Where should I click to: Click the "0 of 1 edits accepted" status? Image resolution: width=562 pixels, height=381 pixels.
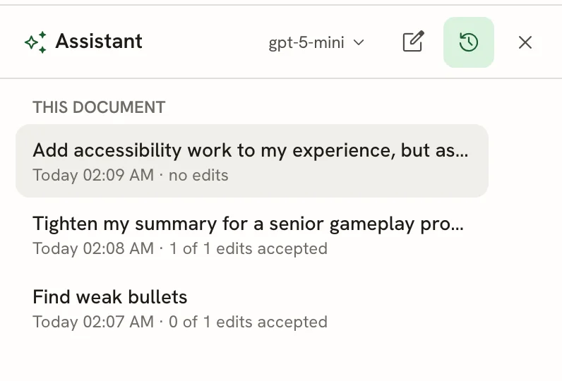coord(248,322)
